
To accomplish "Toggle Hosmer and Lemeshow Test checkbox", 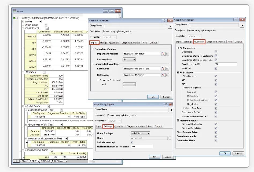I will [216, 116].
